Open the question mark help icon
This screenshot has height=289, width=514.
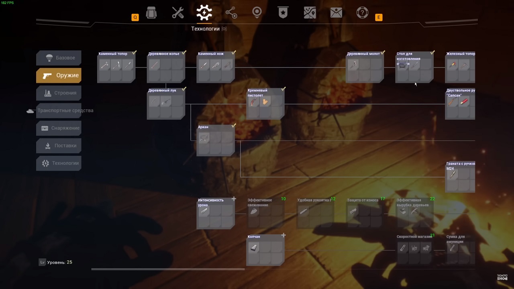click(x=362, y=13)
